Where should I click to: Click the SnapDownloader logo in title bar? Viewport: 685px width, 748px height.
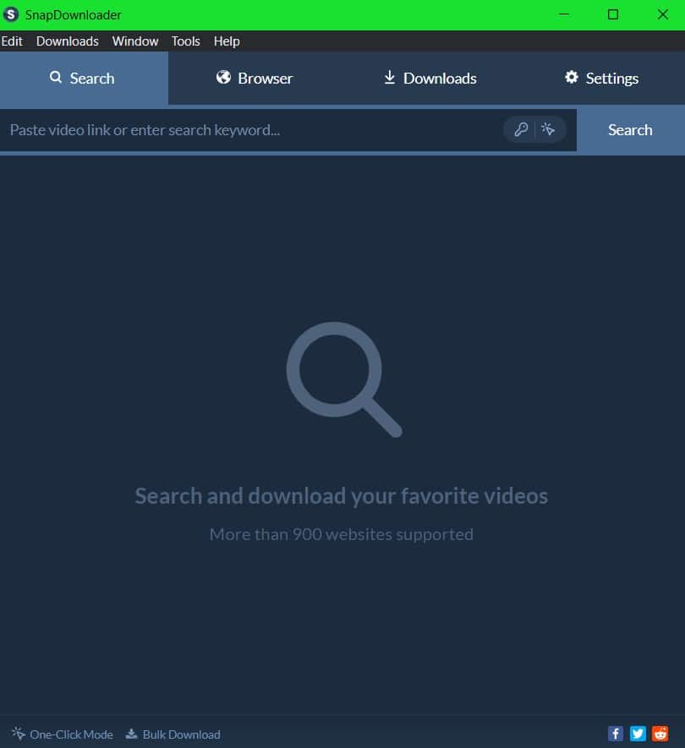(x=10, y=14)
